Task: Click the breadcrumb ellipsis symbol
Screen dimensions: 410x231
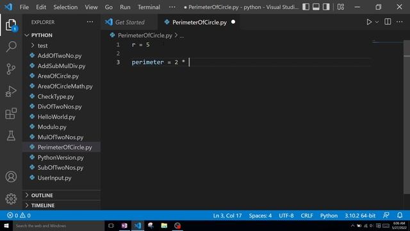Action: [x=182, y=36]
